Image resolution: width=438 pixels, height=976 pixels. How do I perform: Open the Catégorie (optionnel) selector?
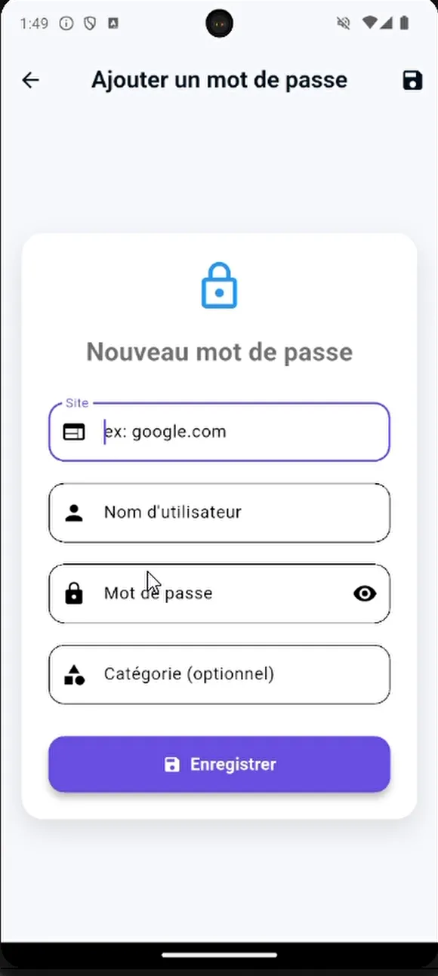[x=219, y=674]
